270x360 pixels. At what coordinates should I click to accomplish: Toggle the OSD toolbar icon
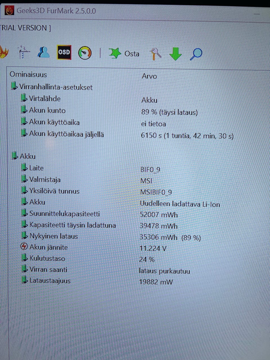point(64,52)
